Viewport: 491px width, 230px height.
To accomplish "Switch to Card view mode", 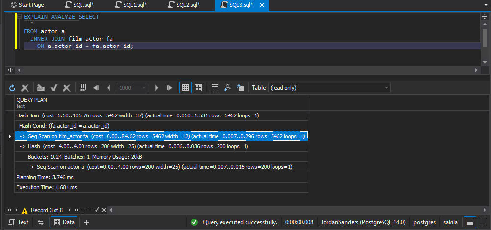I will coord(198,88).
